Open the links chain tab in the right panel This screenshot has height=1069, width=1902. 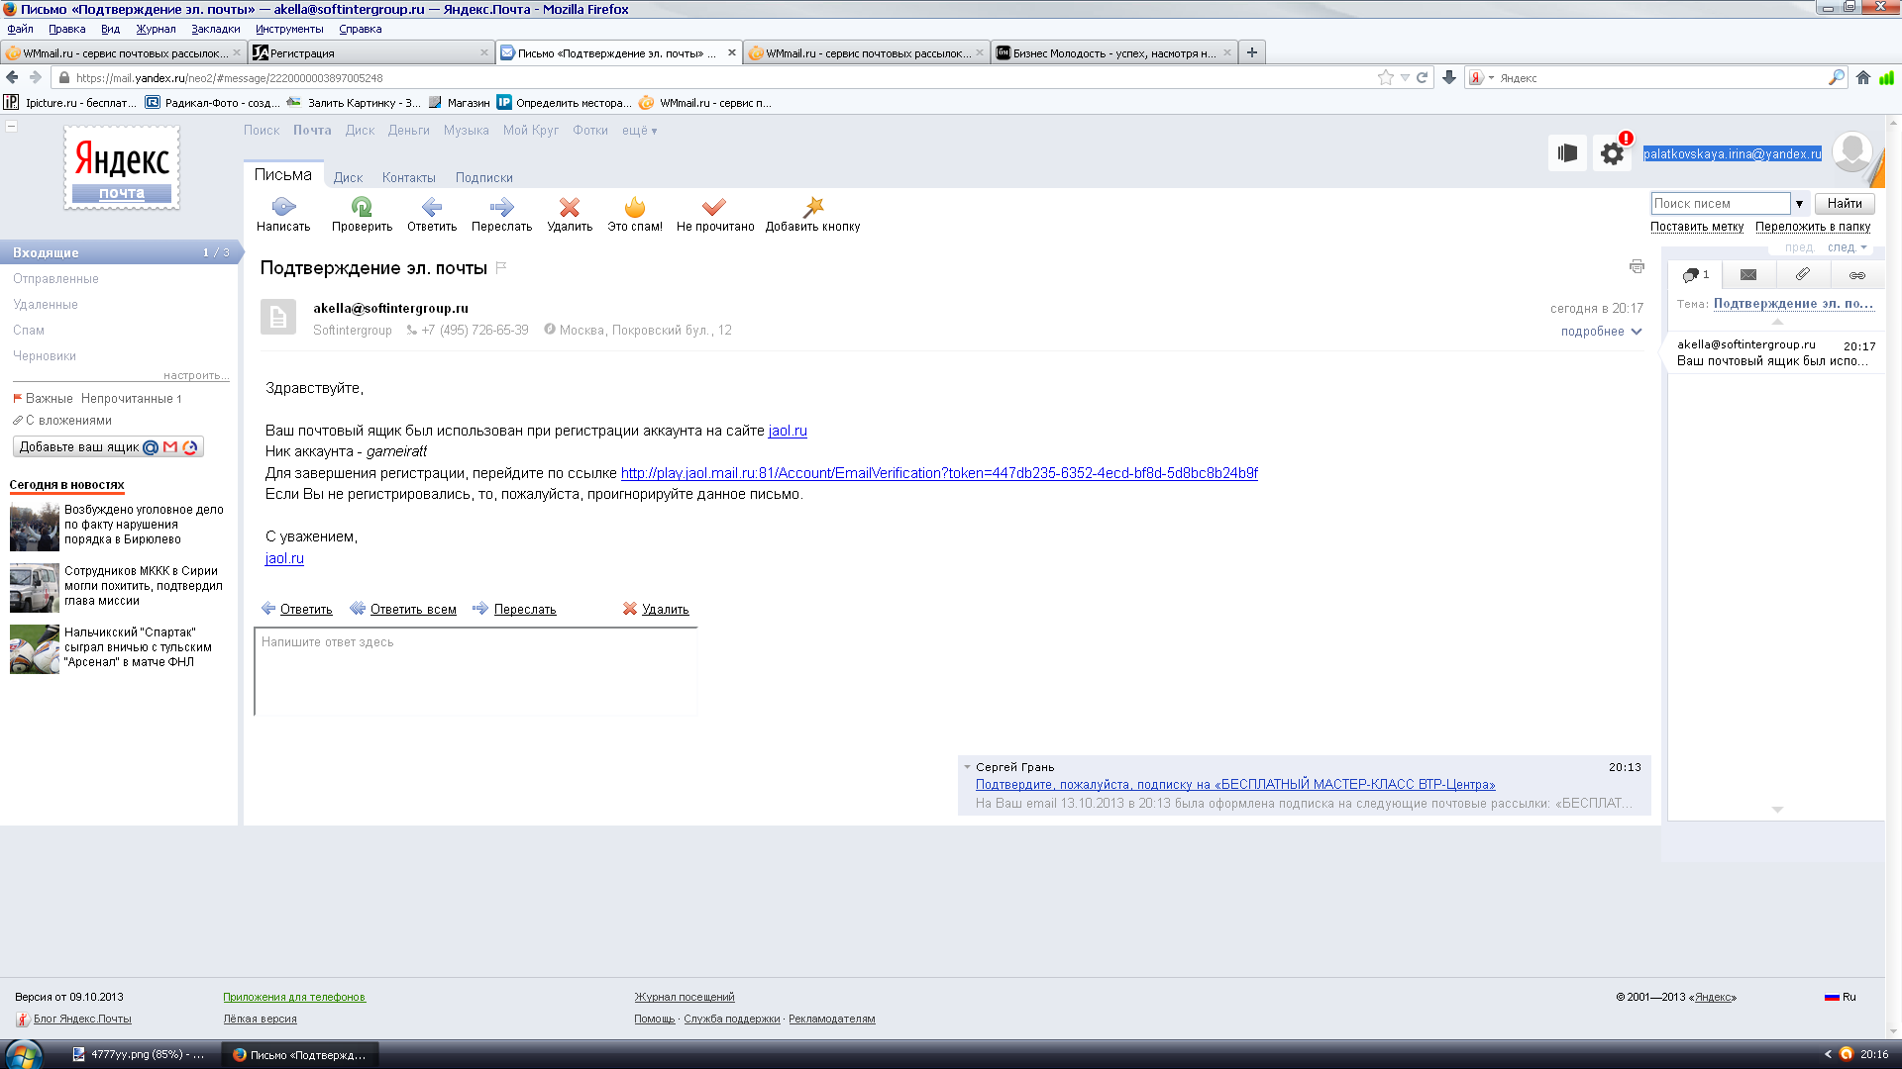pyautogui.click(x=1857, y=275)
